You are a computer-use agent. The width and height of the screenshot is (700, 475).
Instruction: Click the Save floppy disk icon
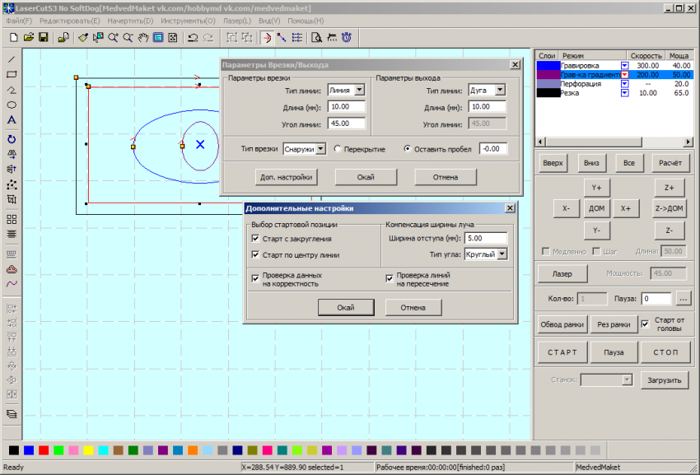point(43,37)
